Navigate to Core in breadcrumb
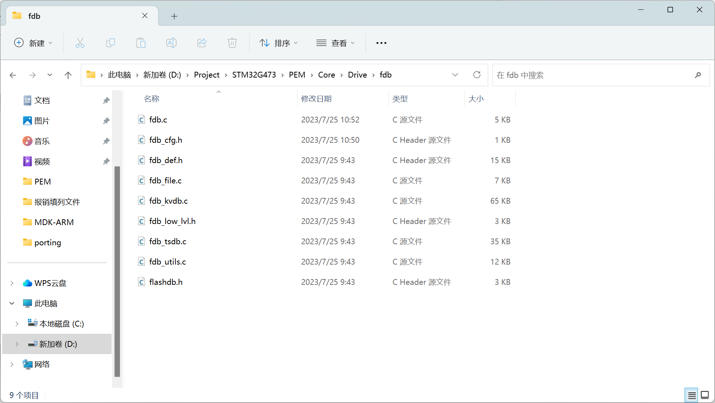Image resolution: width=715 pixels, height=403 pixels. (x=327, y=75)
